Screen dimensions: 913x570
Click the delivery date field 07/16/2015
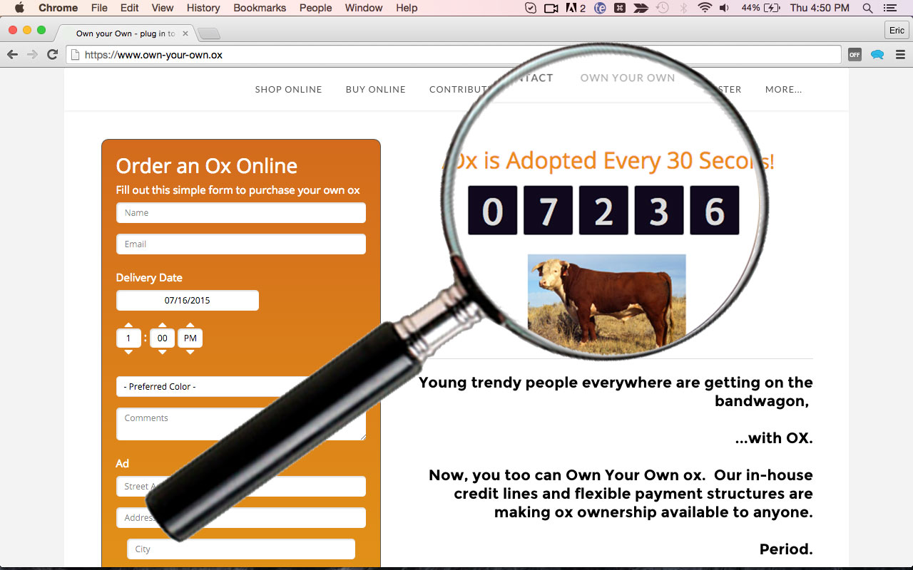click(188, 300)
